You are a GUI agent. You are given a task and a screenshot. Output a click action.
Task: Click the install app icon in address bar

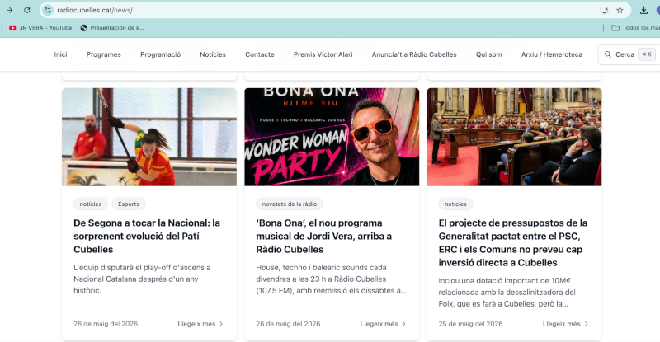(604, 10)
